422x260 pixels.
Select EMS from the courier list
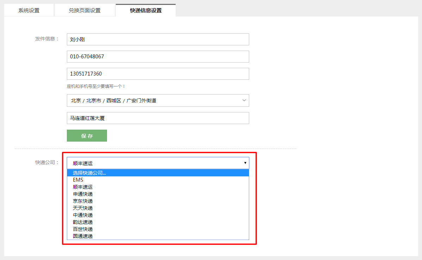click(158, 180)
